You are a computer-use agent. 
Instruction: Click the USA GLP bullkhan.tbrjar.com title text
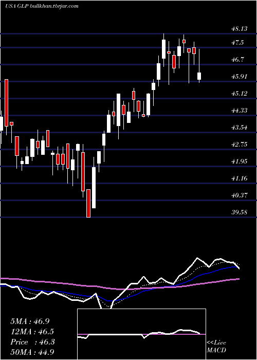pyautogui.click(x=42, y=6)
